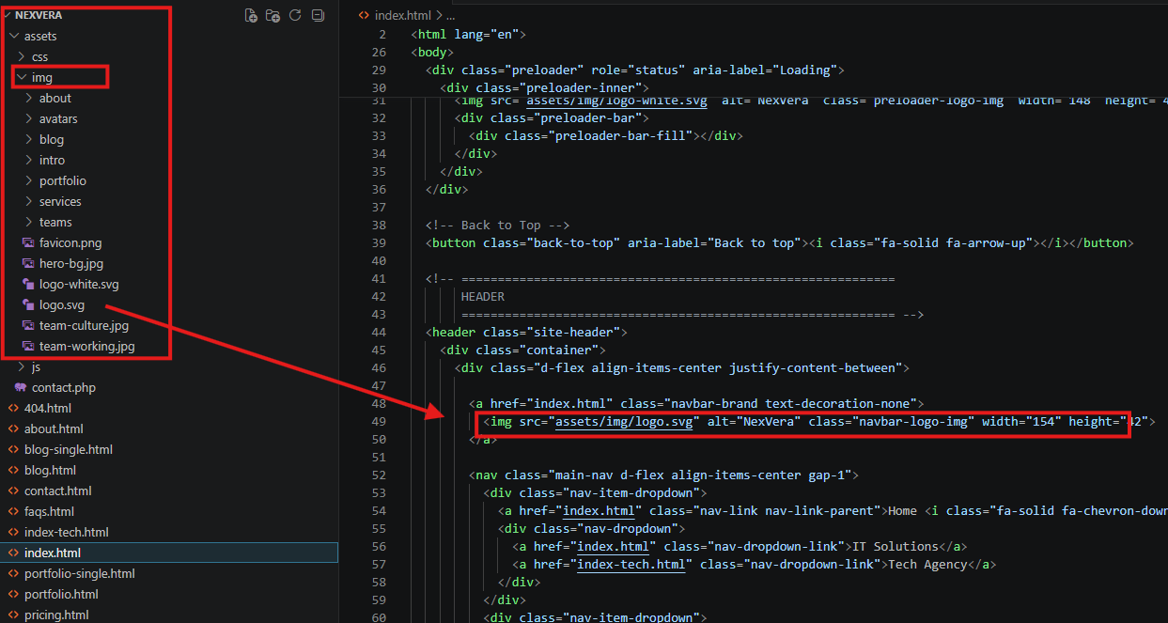Viewport: 1168px width, 623px height.
Task: Follow index-tech.html link on line 57
Action: pos(631,564)
